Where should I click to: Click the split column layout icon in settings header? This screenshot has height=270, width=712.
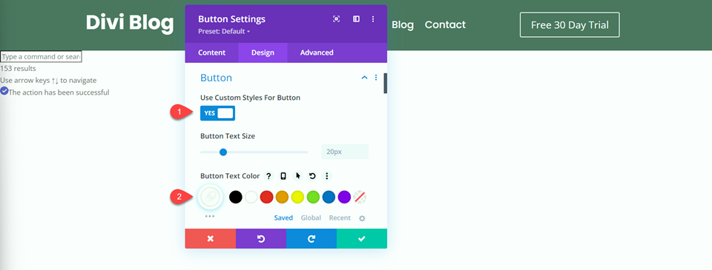pyautogui.click(x=357, y=19)
